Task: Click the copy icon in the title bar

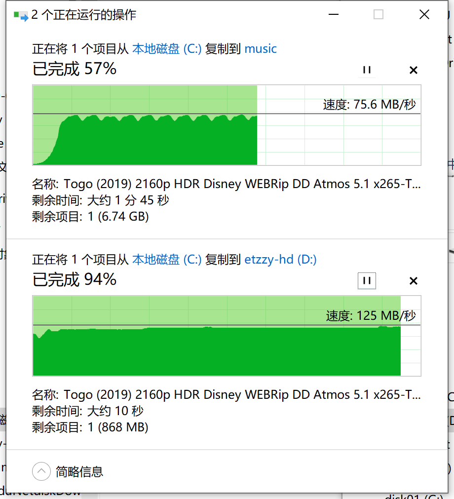Action: click(21, 15)
